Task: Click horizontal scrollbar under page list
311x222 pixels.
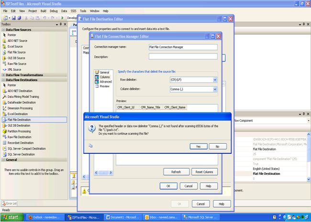Action: tap(103, 172)
